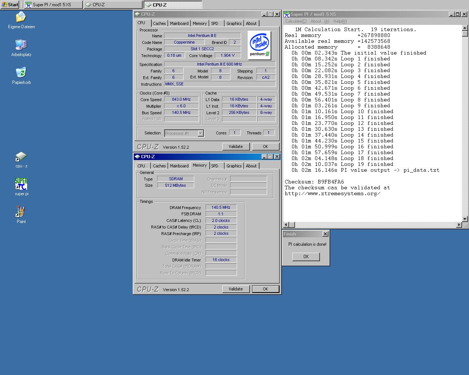Screen dimensions: 469x375
Task: Open the Help menu in Super PI
Action: (340, 21)
